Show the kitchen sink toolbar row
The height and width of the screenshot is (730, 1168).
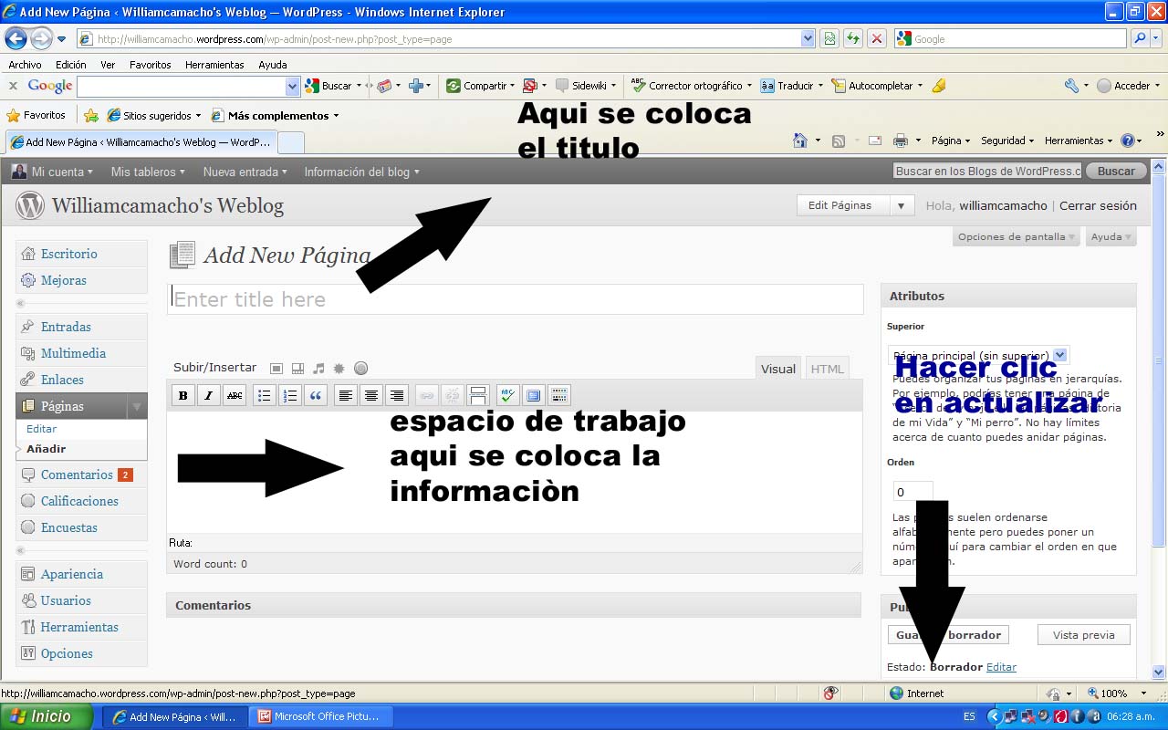(559, 395)
